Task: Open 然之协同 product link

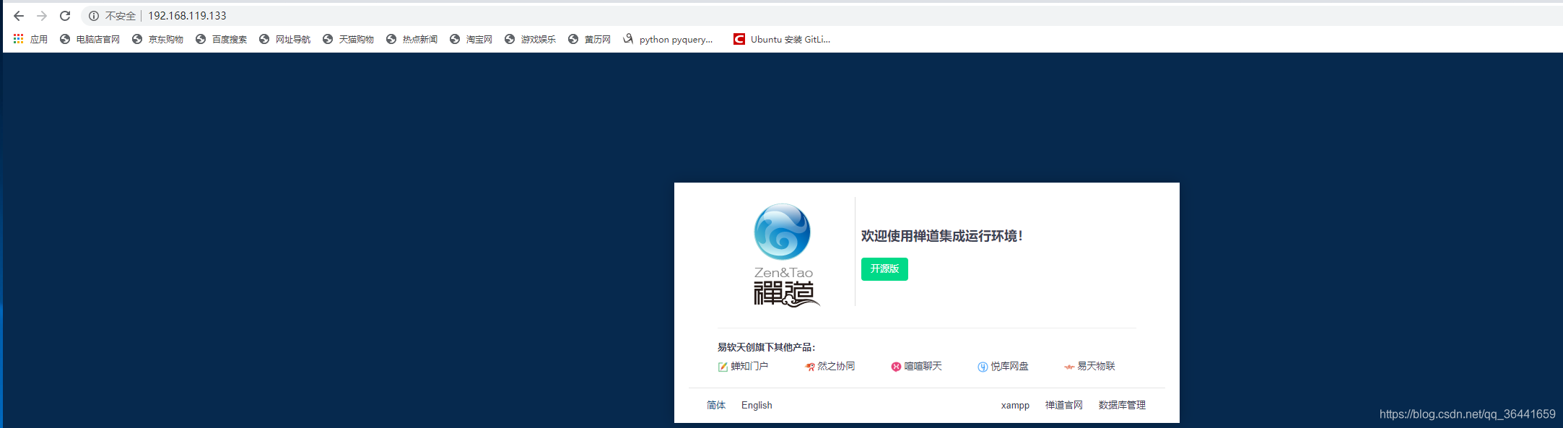Action: (830, 366)
